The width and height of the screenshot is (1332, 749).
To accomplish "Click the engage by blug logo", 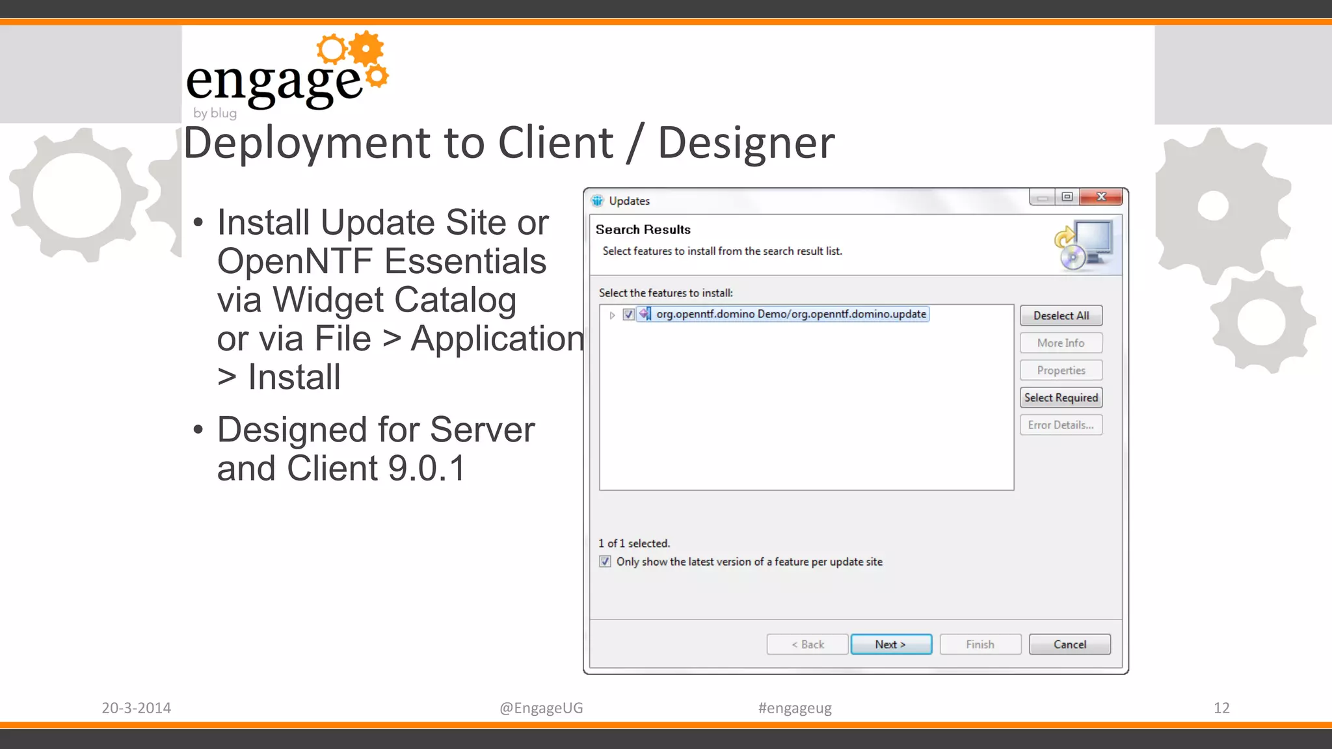I will click(287, 75).
